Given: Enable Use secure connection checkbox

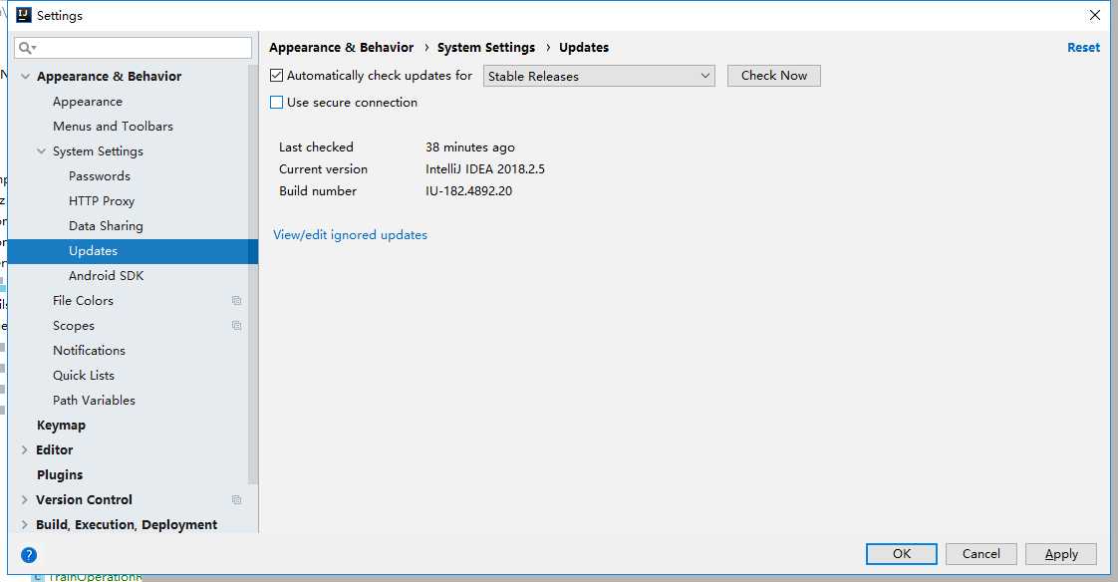Looking at the screenshot, I should [277, 102].
